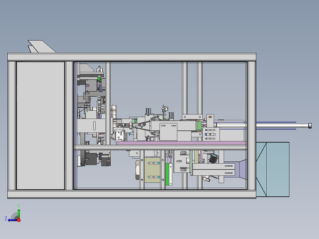
Task: Select the teal box outside the frame's right side
Action: [x=273, y=169]
